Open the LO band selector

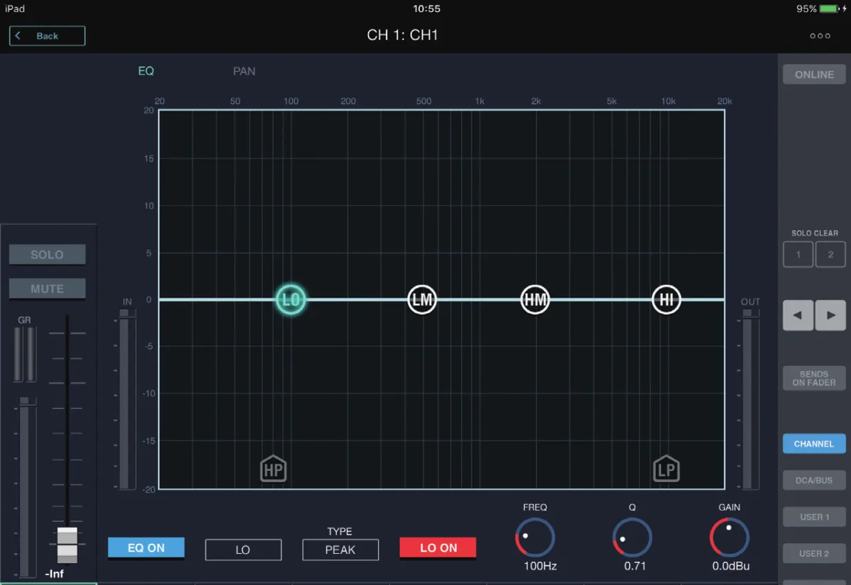pos(243,550)
